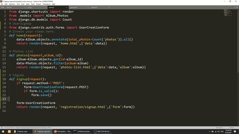This screenshot has height=134, width=239.
Task: Show hidden system tray icons
Action: coord(209,131)
